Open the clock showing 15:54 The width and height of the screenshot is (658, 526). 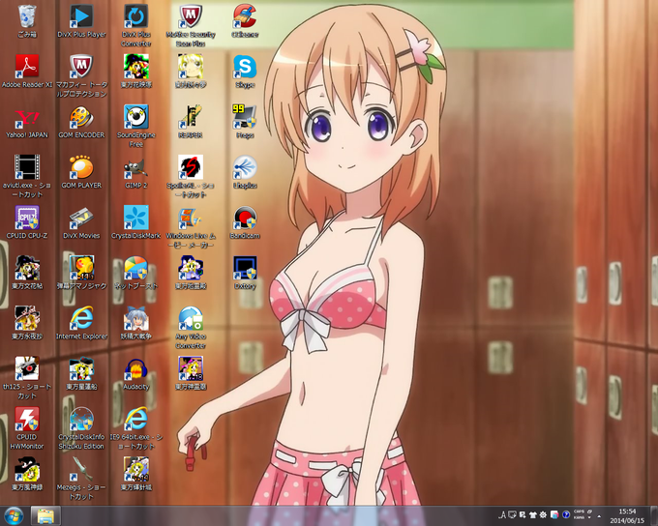pyautogui.click(x=627, y=516)
